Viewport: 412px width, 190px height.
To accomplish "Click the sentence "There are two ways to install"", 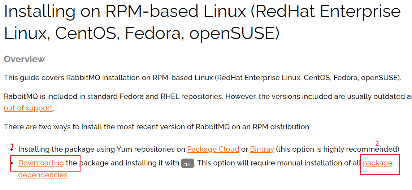I will [157, 127].
